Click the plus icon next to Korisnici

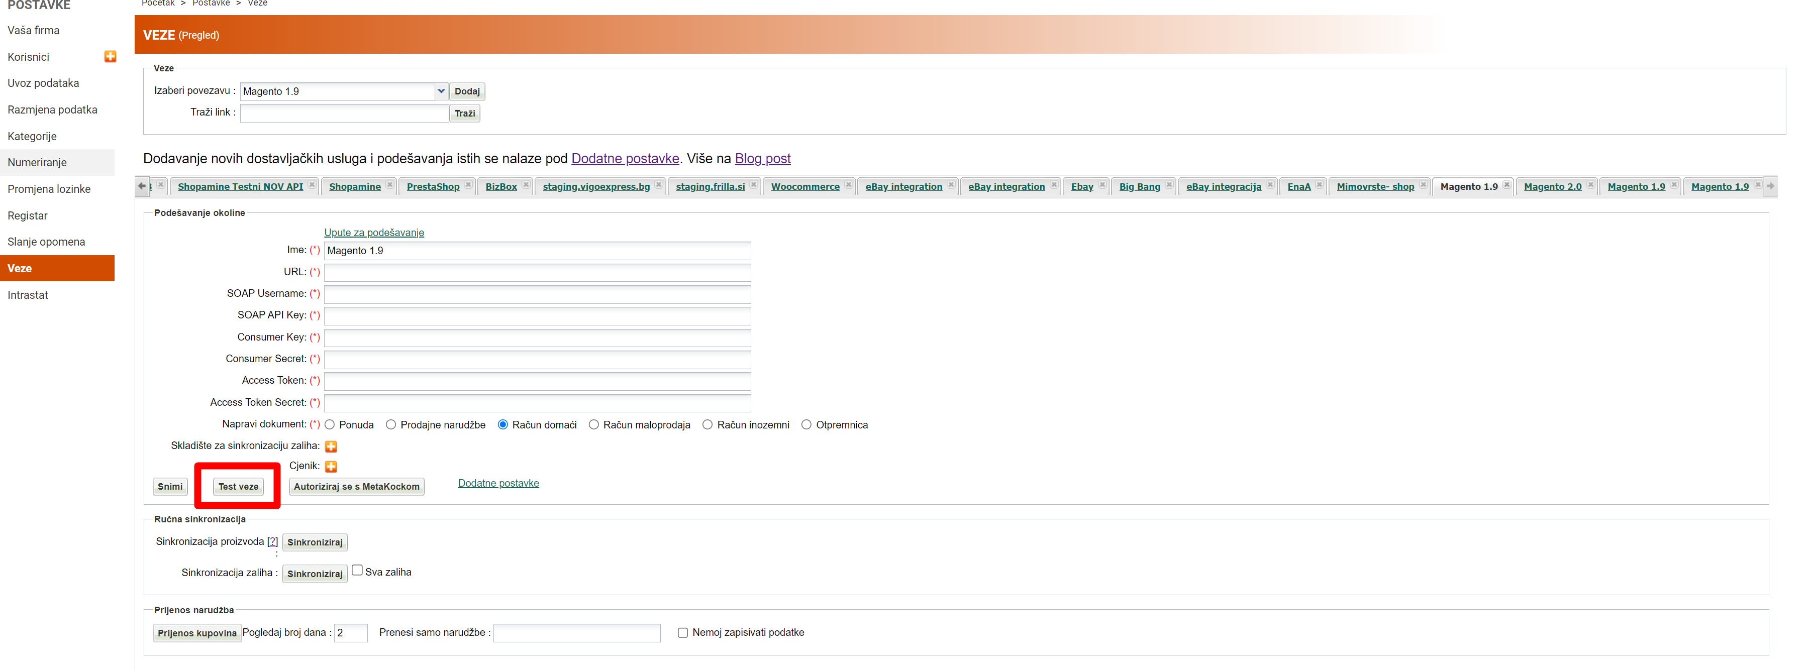(x=110, y=56)
